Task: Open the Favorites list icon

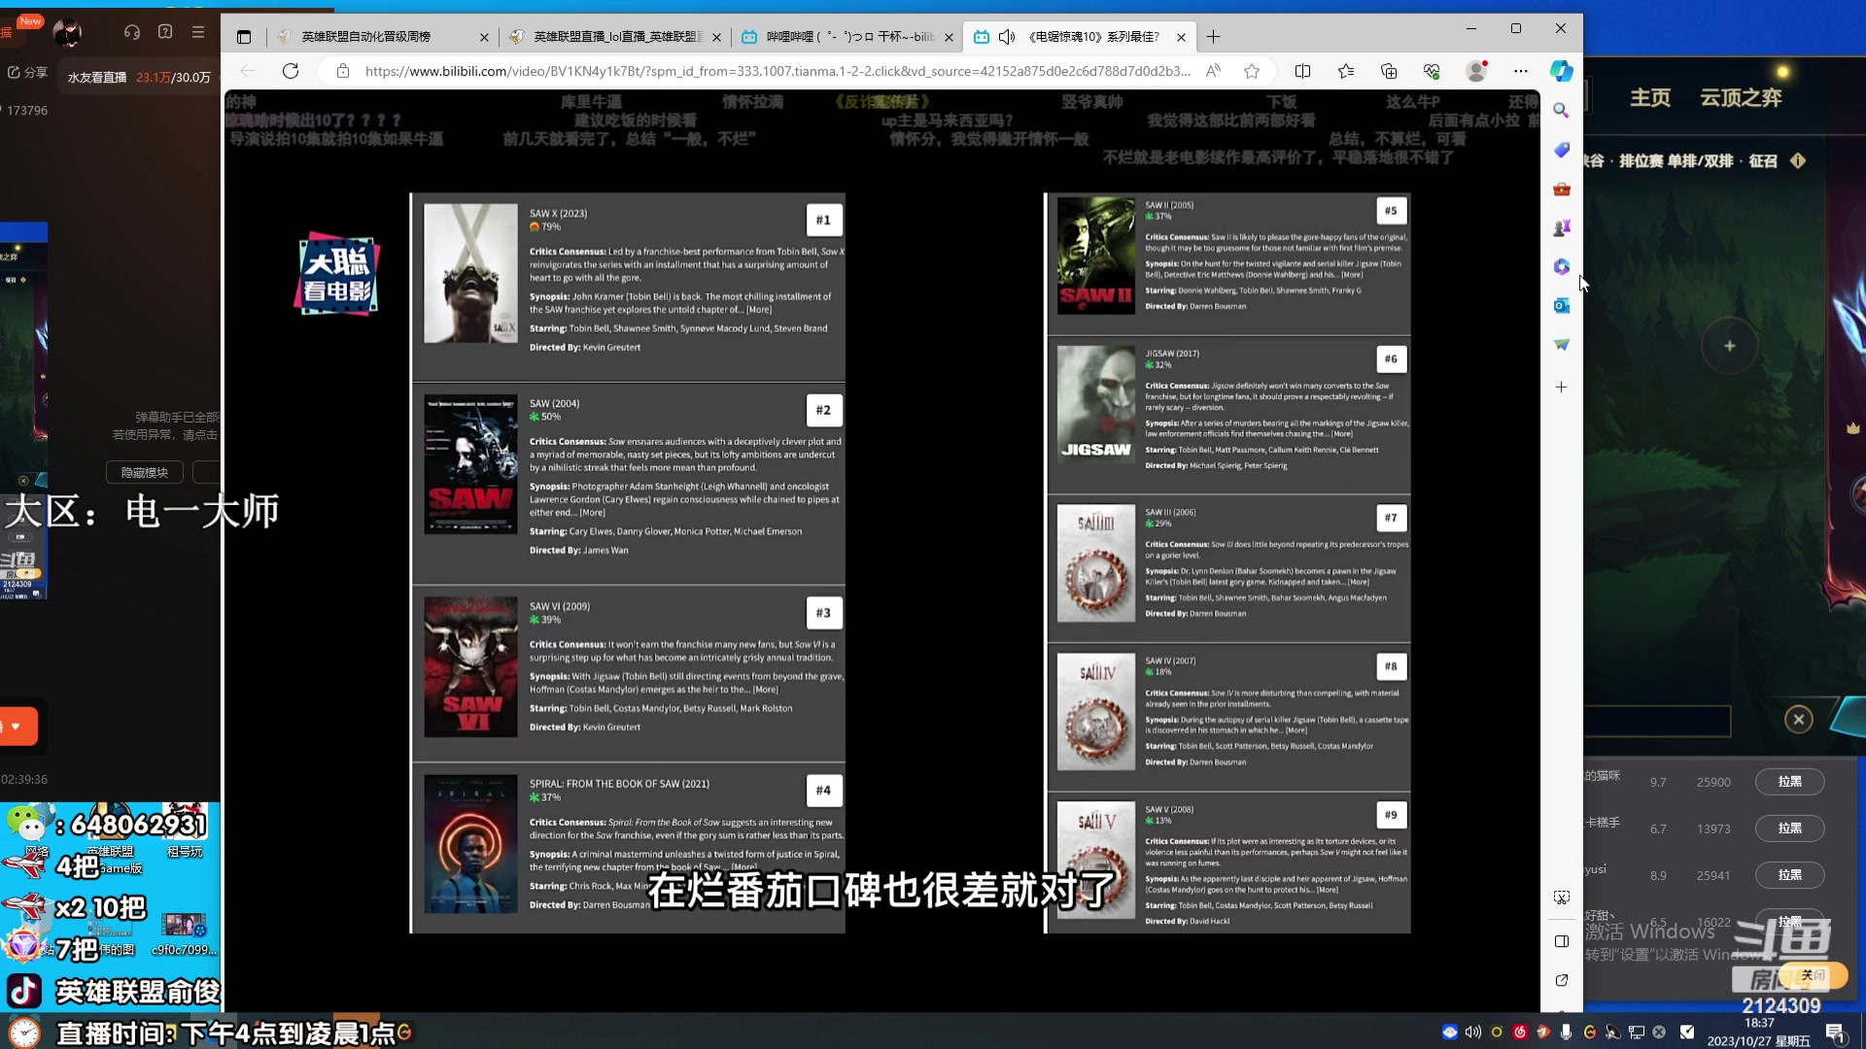Action: (1346, 71)
